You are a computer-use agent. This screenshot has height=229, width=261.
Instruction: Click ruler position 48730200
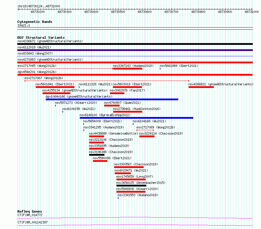click(38, 12)
